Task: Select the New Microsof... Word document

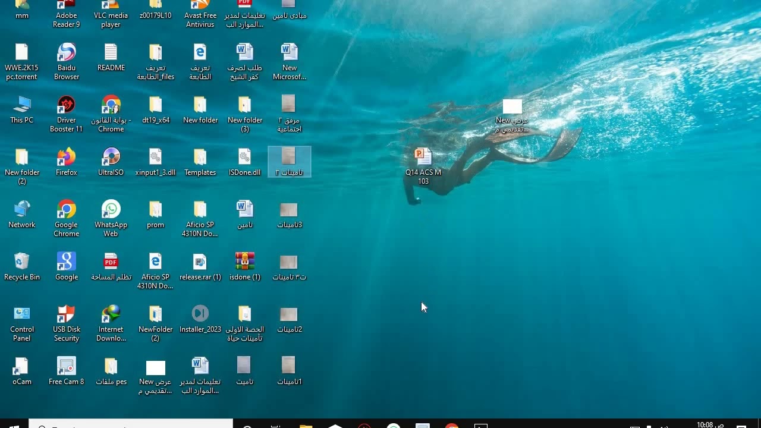Action: pyautogui.click(x=289, y=62)
